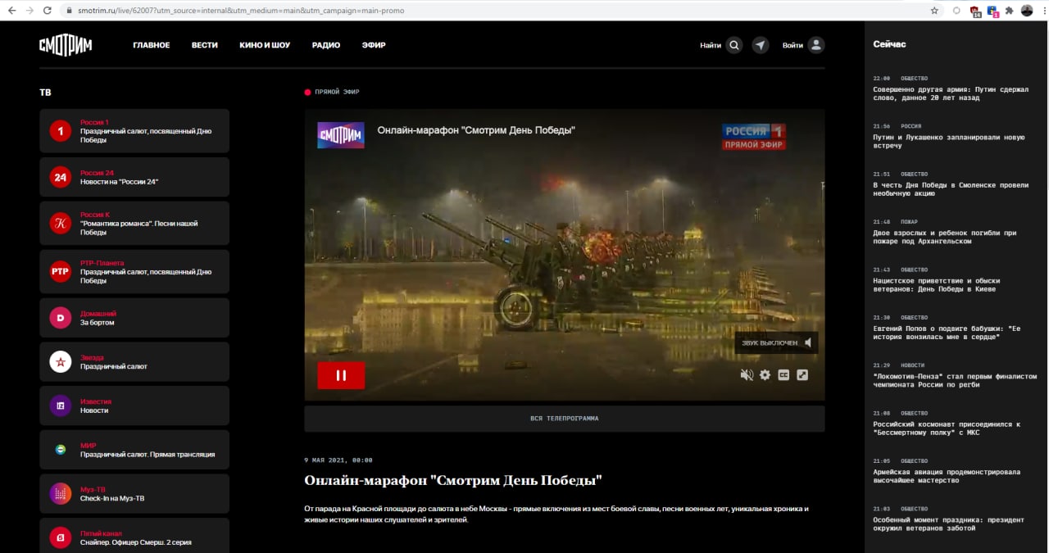This screenshot has width=1049, height=553.
Task: Bookmark this page with the star icon
Action: tap(934, 11)
